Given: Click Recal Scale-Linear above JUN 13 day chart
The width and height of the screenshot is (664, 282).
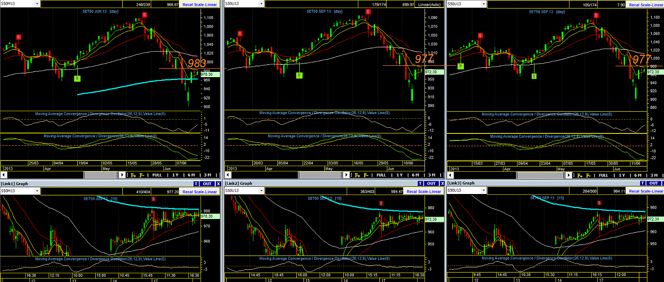Looking at the screenshot, I should point(200,4).
